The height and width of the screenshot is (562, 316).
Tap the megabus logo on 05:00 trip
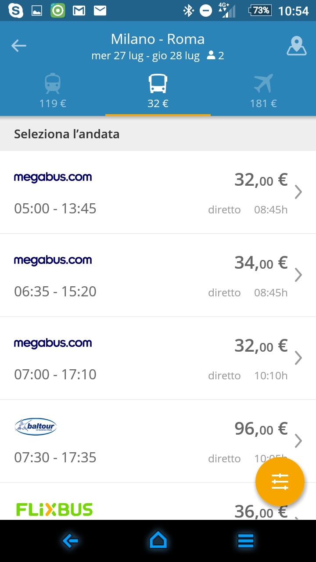[x=53, y=177]
